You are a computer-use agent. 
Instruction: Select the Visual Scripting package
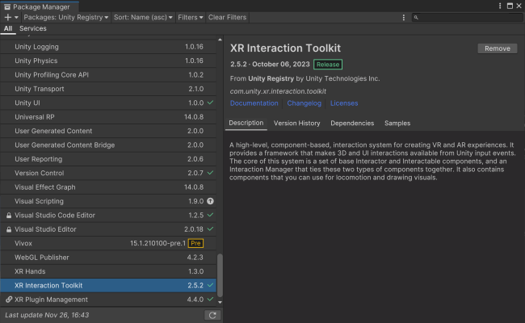coord(108,202)
